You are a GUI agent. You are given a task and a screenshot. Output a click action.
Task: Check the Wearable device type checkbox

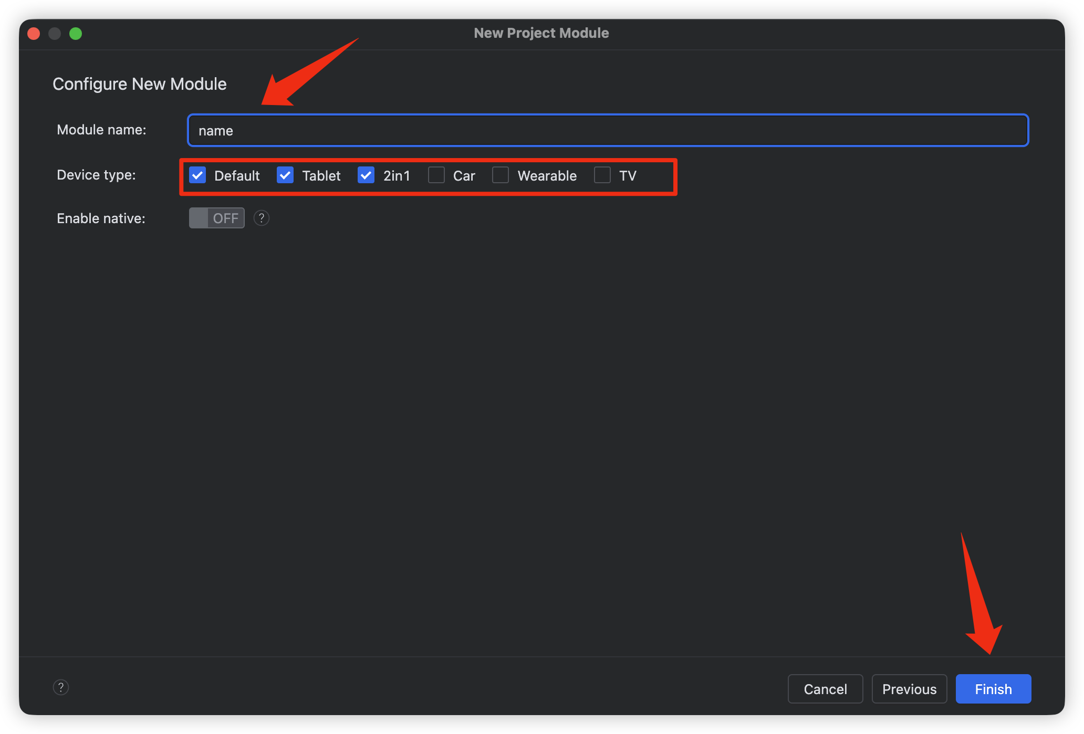(501, 175)
